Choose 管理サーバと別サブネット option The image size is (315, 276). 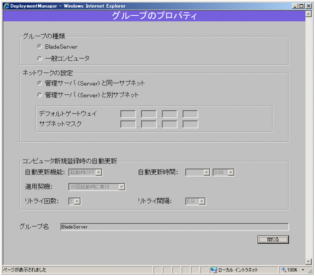click(x=40, y=95)
